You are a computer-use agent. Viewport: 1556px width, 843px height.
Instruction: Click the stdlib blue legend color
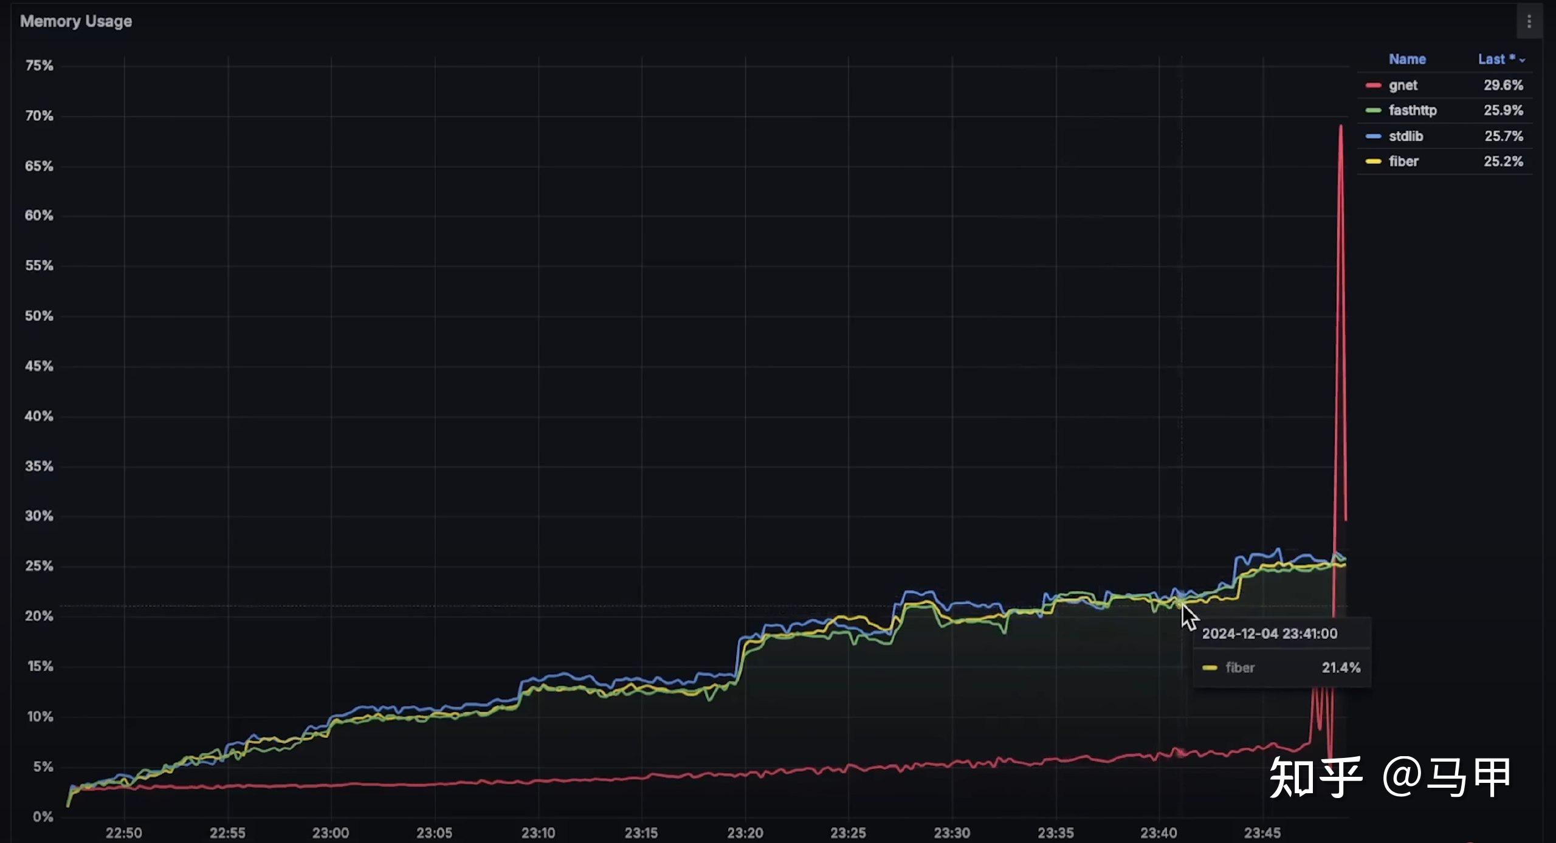(1373, 137)
